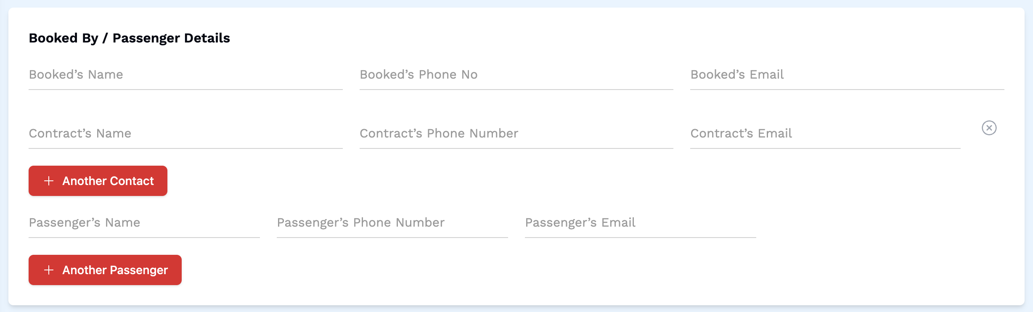The image size is (1033, 312).
Task: Click Another Passenger to add a passenger
Action: [x=105, y=270]
